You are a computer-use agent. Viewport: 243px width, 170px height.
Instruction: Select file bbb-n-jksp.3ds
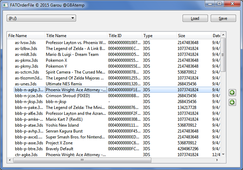(29, 102)
